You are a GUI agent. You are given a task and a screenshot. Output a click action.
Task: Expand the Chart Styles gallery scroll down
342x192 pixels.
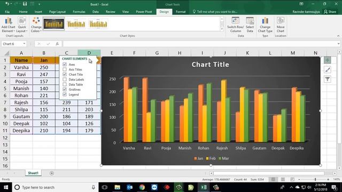[x=222, y=29]
